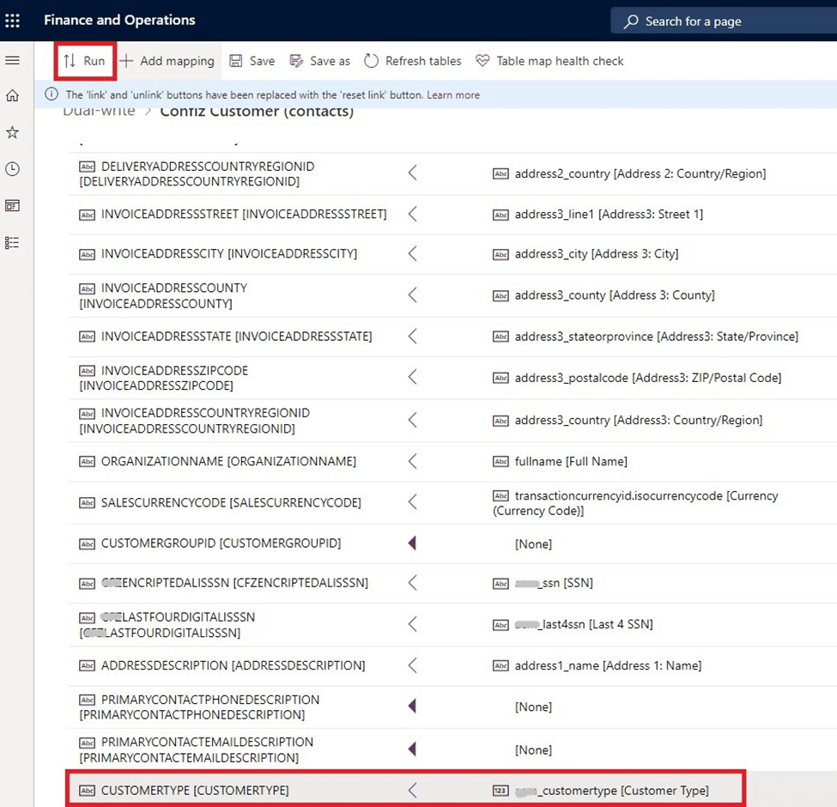837x807 pixels.
Task: Select fullname [Full Name] destination field
Action: pos(560,462)
